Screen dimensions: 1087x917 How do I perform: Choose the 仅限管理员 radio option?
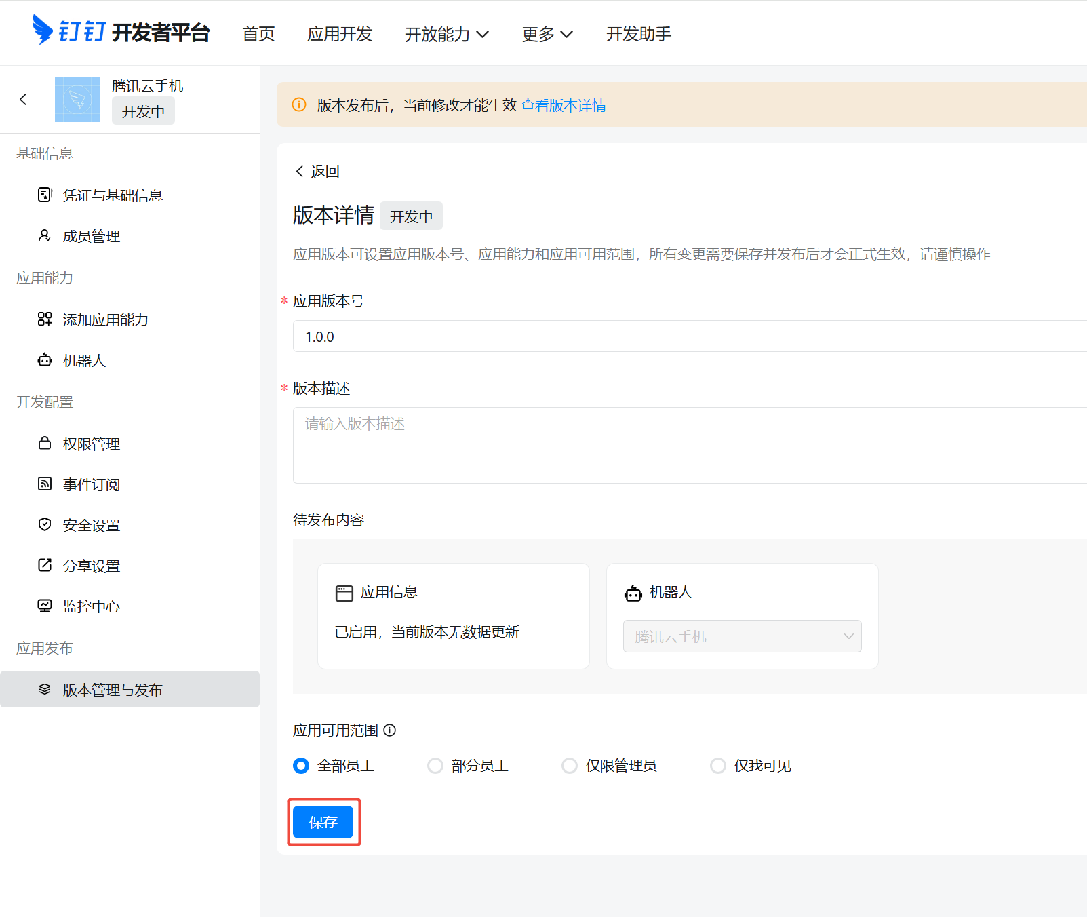tap(570, 766)
